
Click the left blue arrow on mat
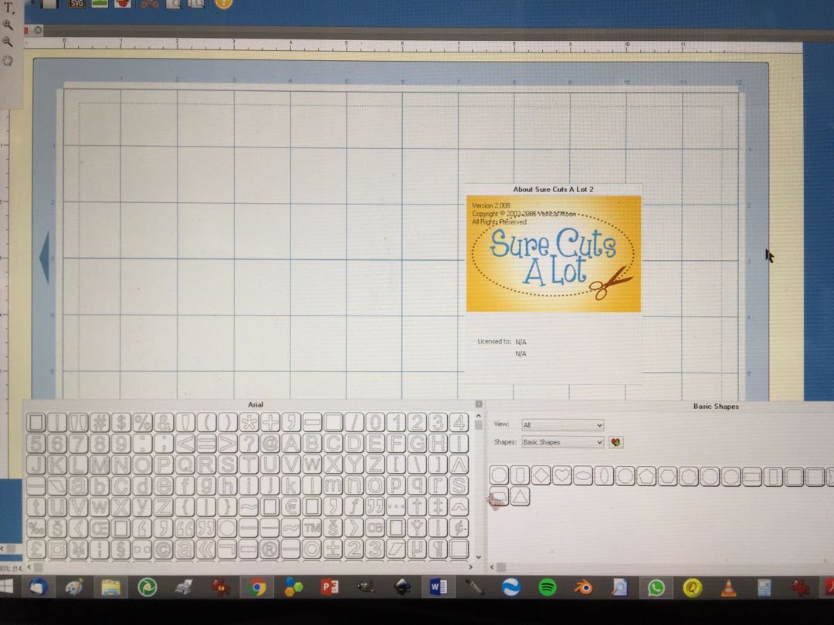point(44,258)
